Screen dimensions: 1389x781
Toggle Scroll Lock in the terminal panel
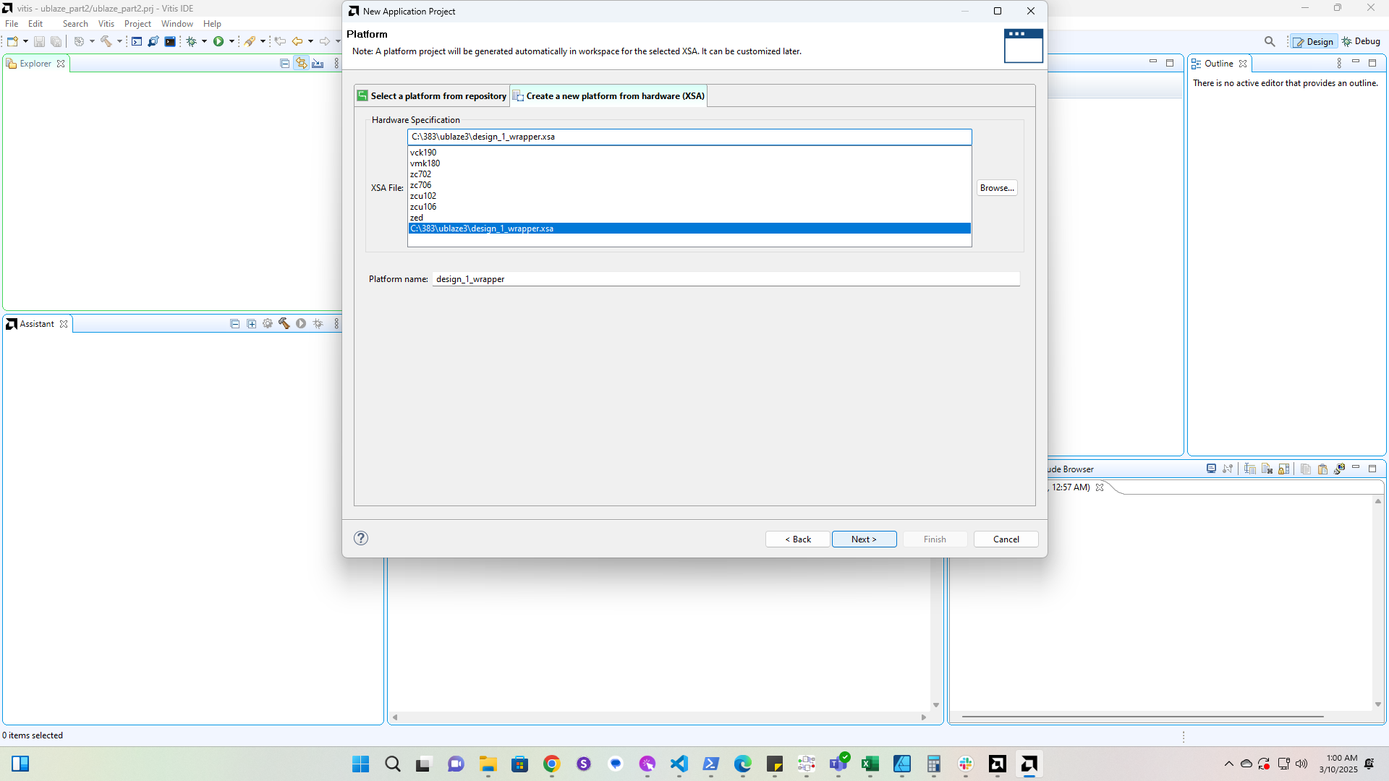tap(1283, 469)
